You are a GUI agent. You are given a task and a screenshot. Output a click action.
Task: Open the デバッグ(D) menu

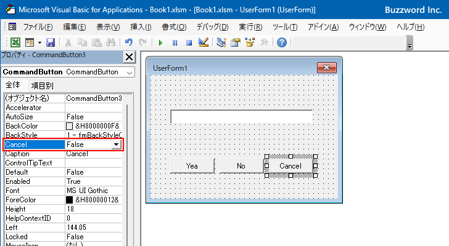point(212,27)
